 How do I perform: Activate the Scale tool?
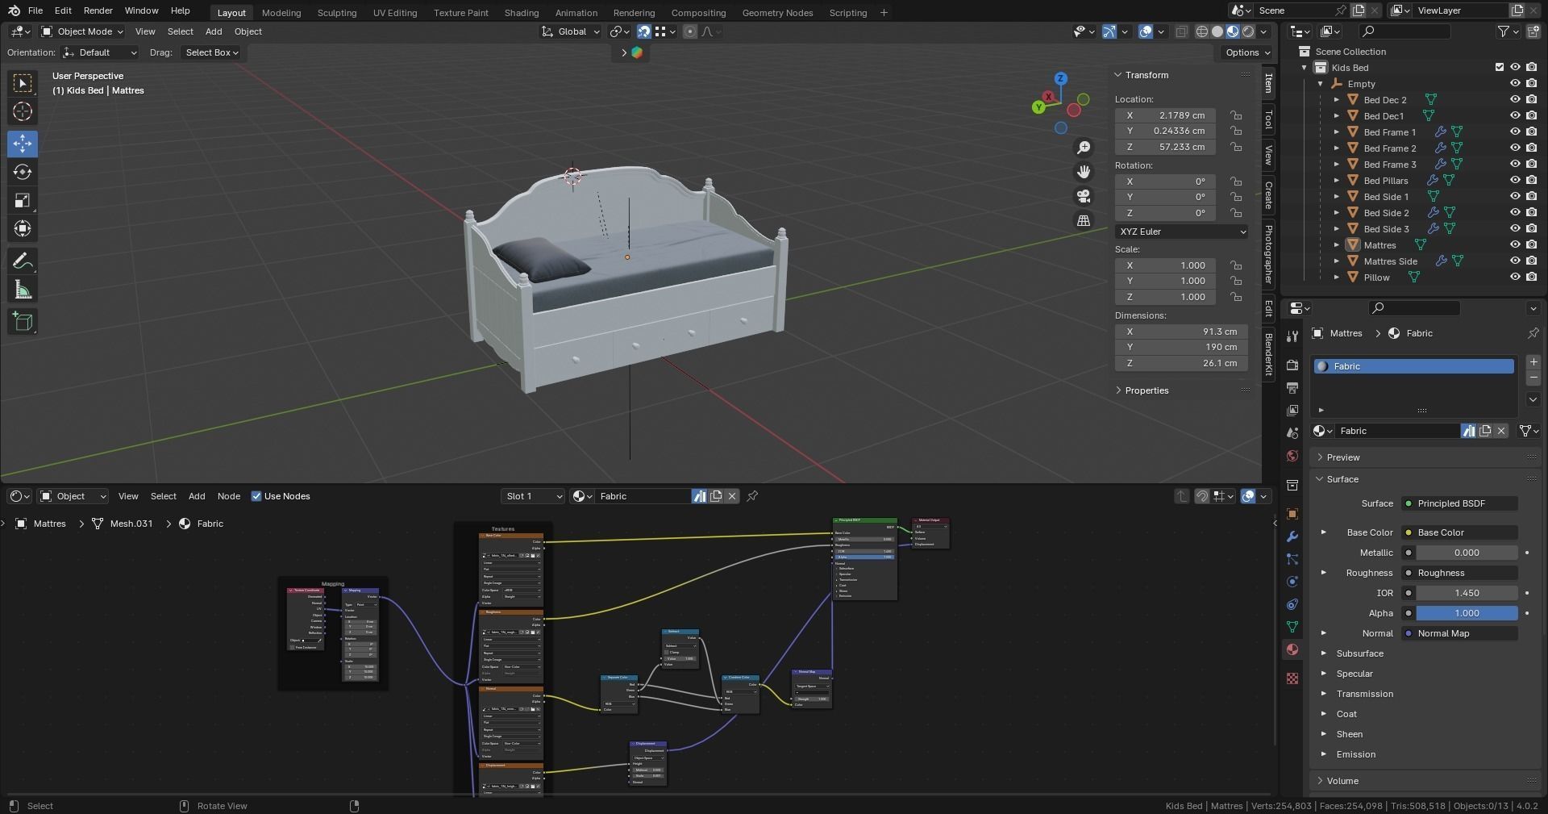coord(23,200)
